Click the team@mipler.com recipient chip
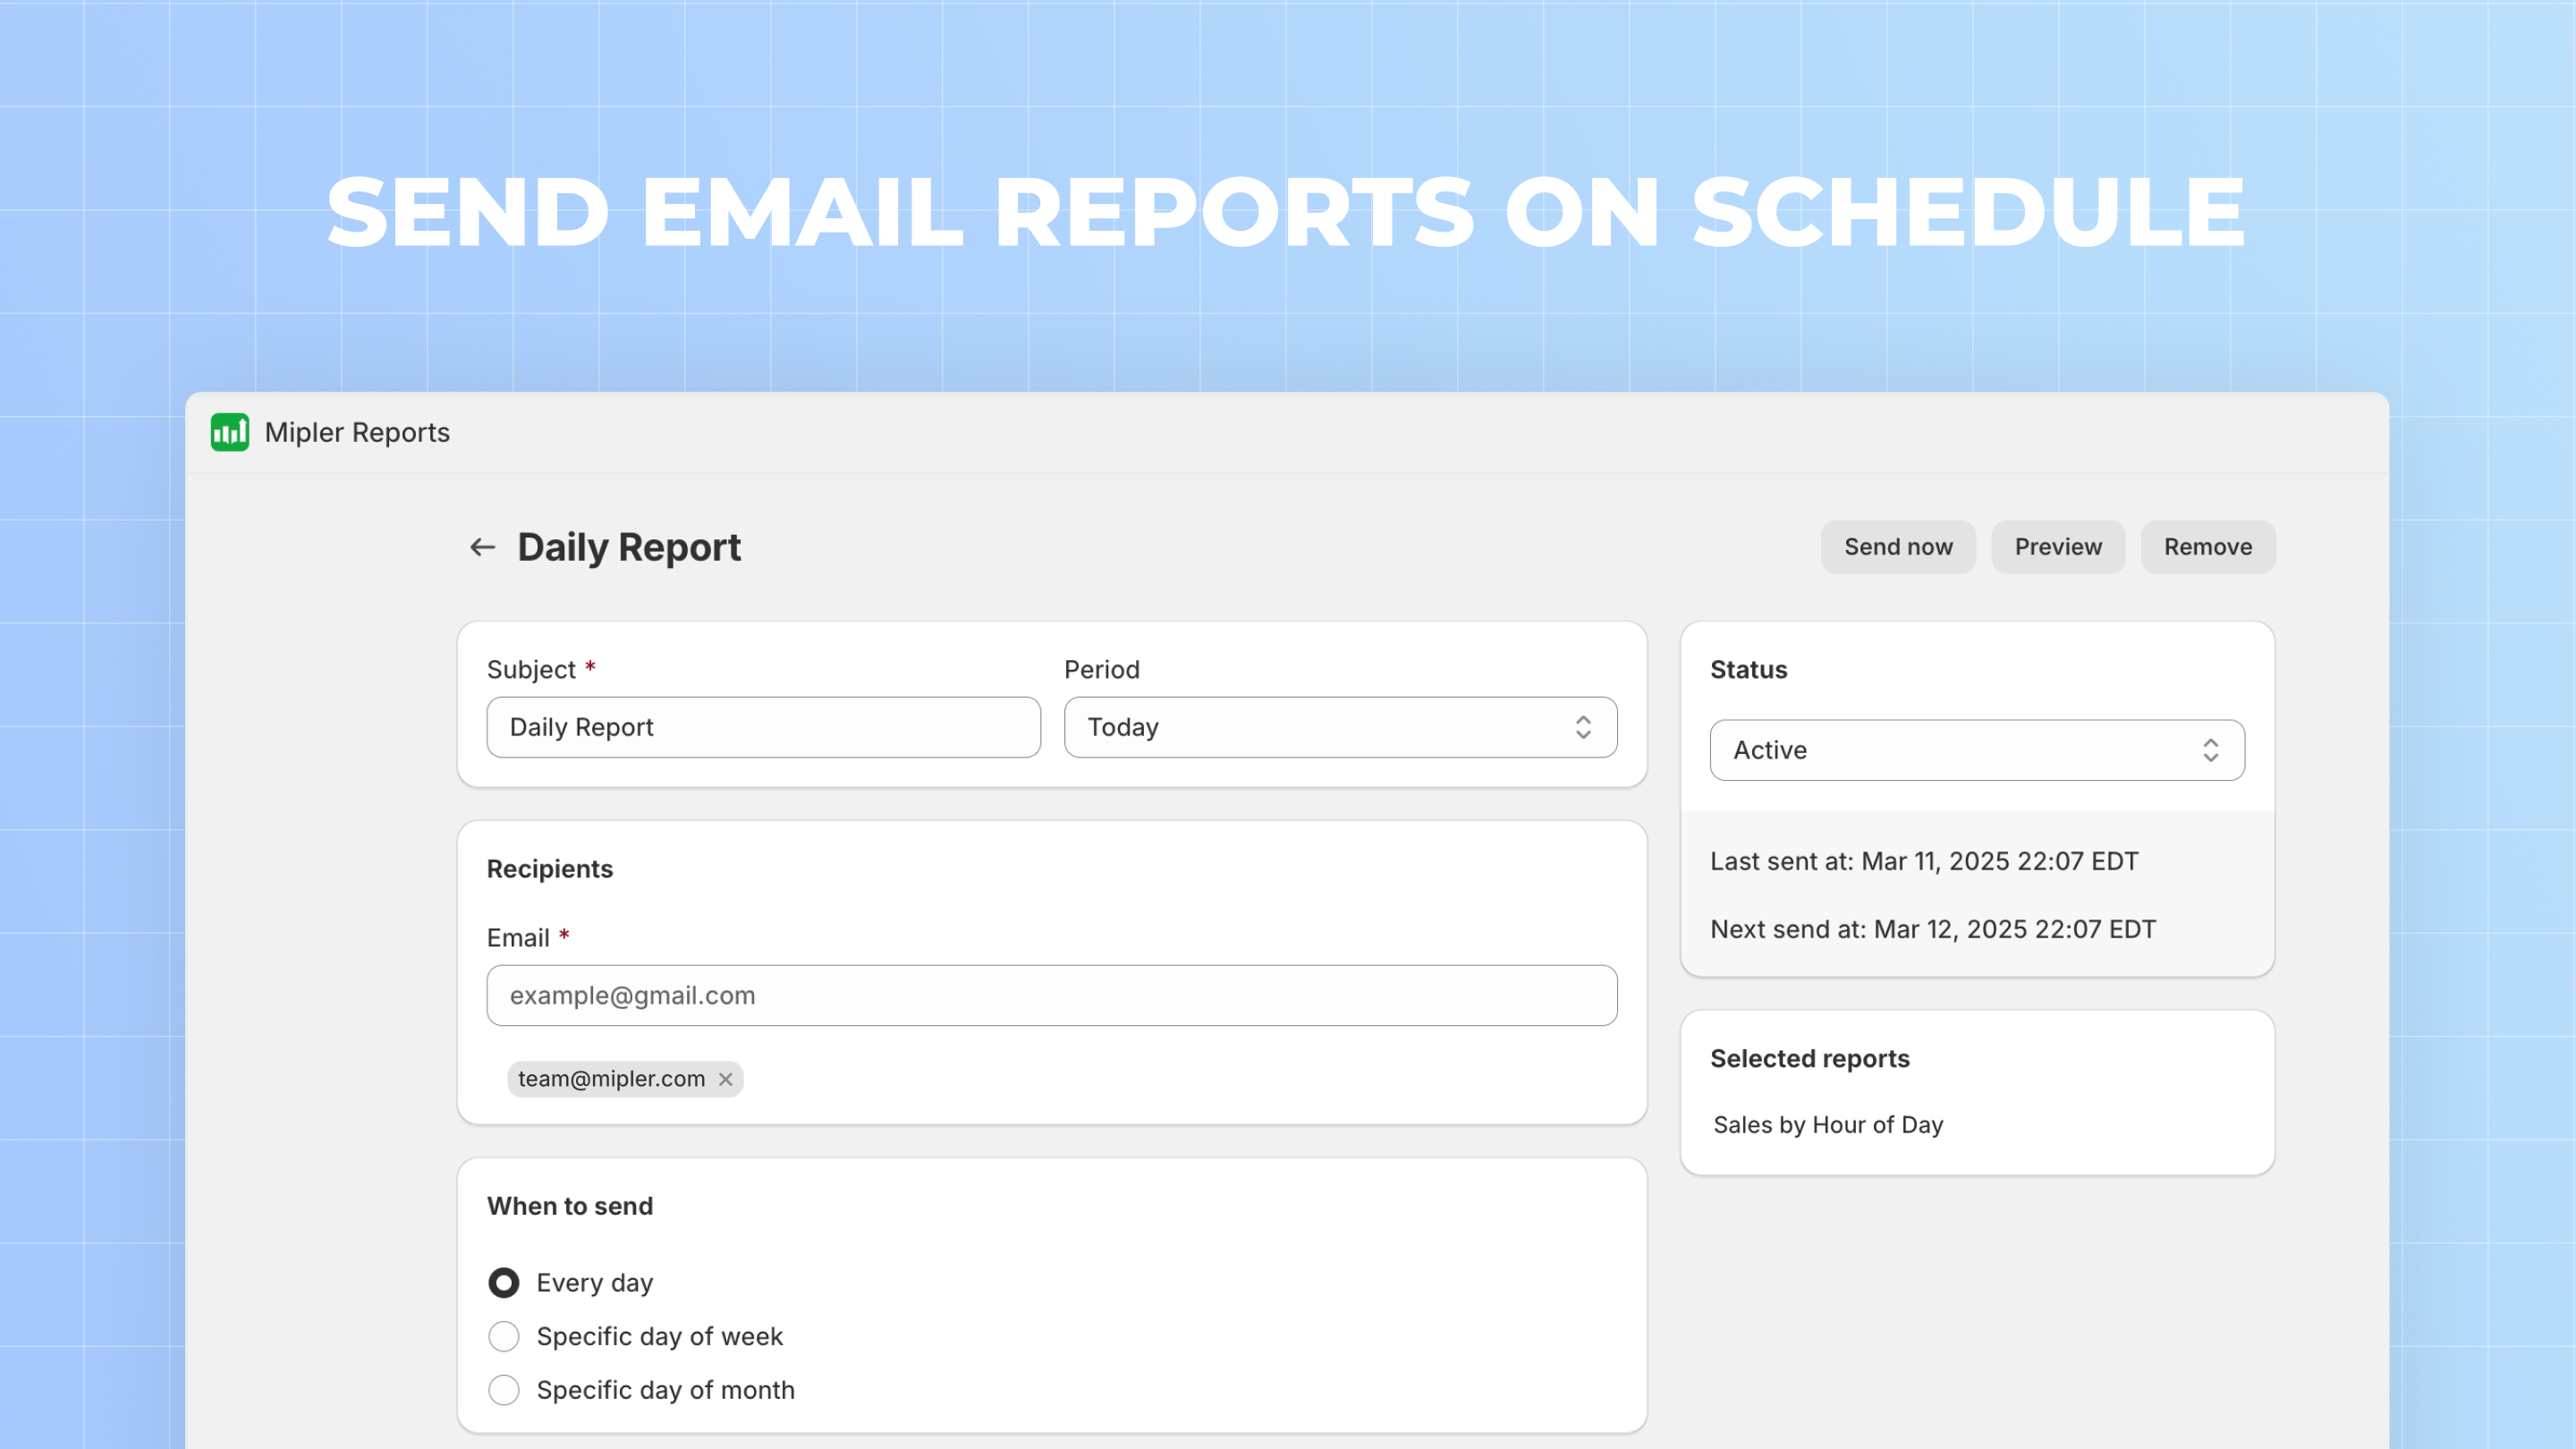Image resolution: width=2576 pixels, height=1449 pixels. point(612,1079)
